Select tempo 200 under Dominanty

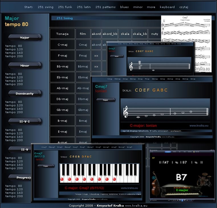coord(14,112)
